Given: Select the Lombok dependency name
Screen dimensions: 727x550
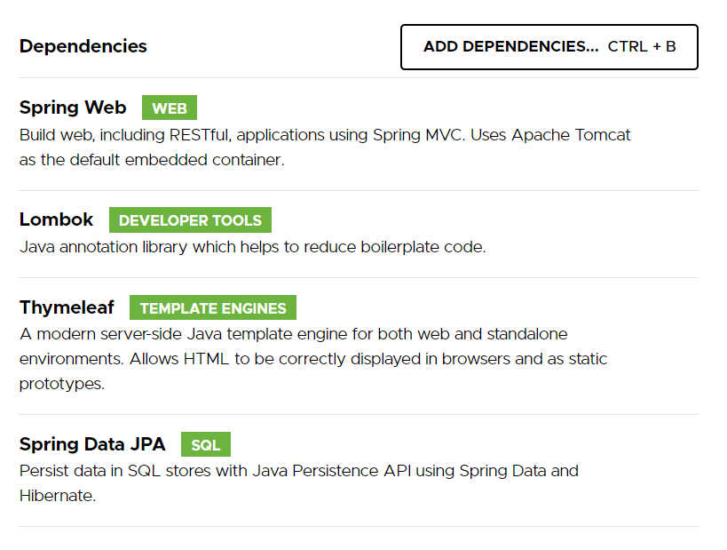Looking at the screenshot, I should (56, 219).
